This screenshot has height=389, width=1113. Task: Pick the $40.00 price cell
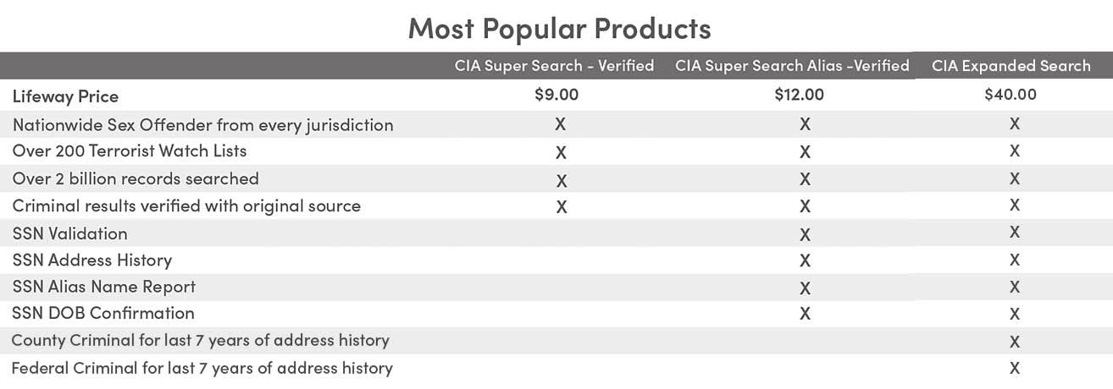click(x=1010, y=95)
